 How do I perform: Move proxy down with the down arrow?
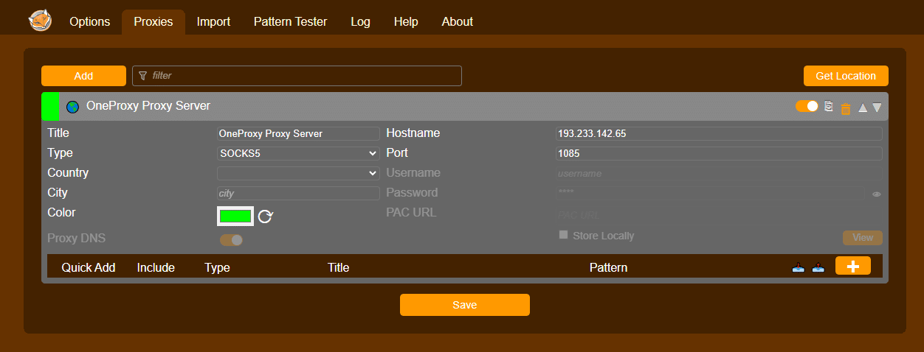point(877,108)
